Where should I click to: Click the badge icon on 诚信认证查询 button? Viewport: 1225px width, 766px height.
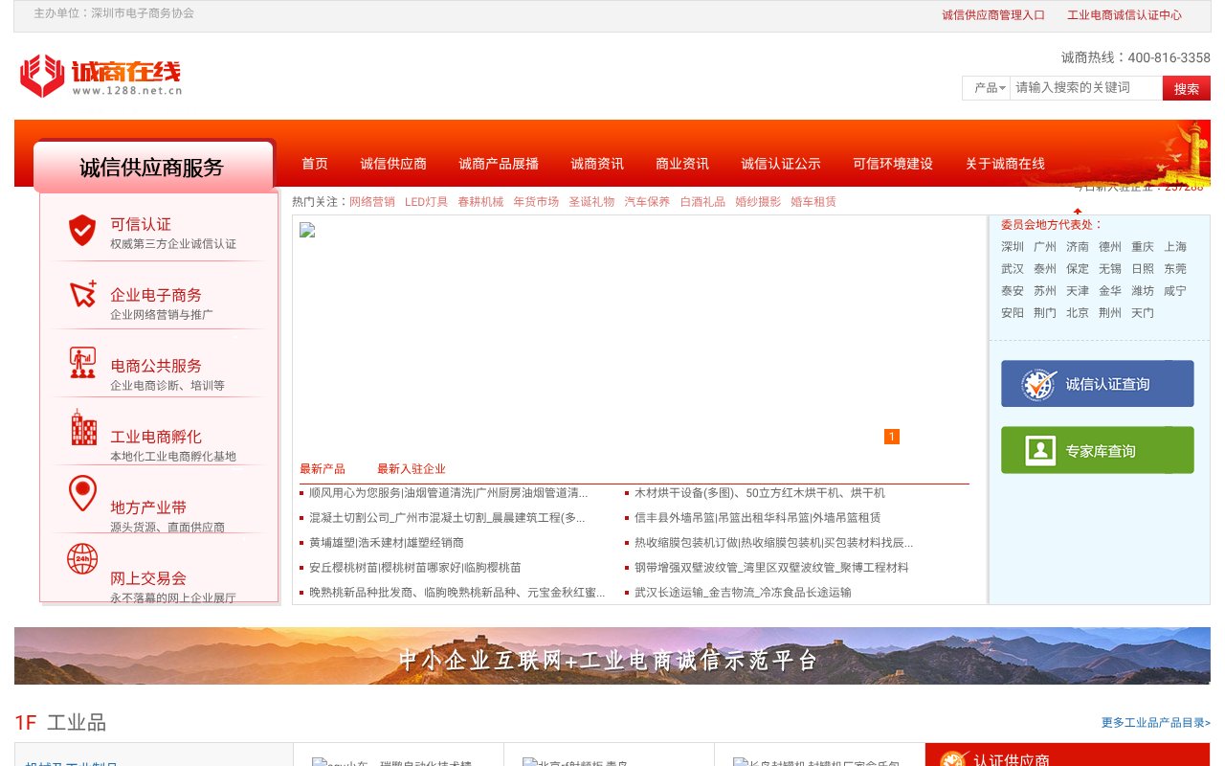(x=1036, y=382)
